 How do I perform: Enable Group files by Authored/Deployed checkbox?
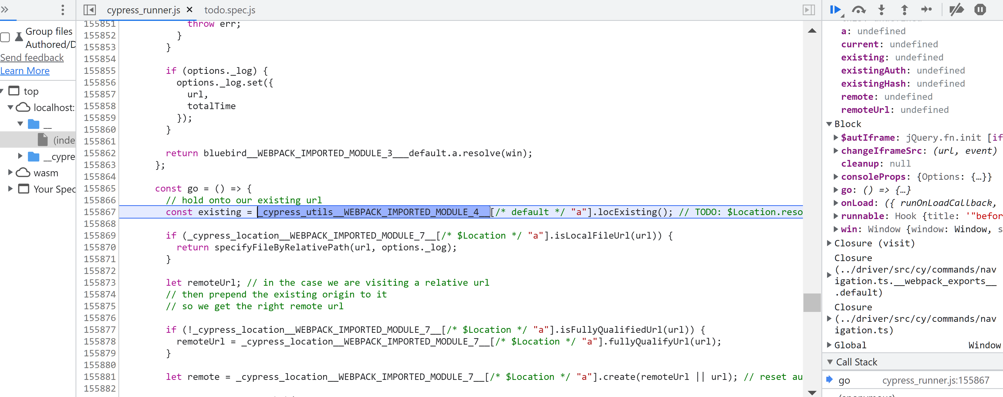tap(5, 38)
